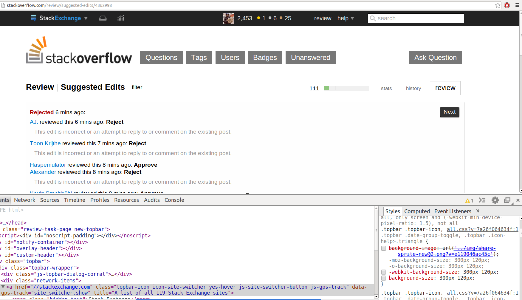522x300 pixels.
Task: Click the Badges nav button
Action: [x=265, y=58]
